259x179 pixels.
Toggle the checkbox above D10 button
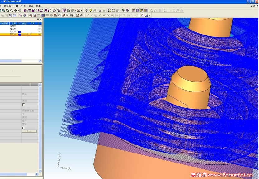click(23, 128)
